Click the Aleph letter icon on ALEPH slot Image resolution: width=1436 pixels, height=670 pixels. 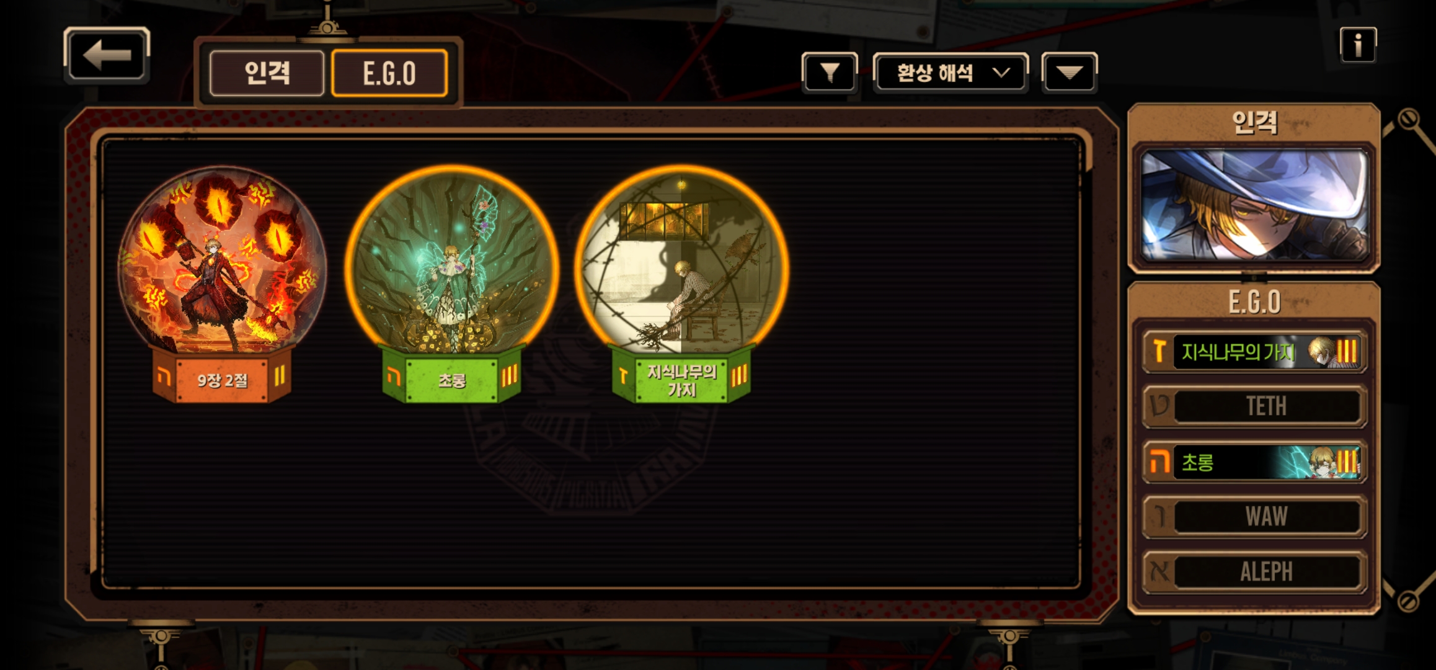[1159, 571]
